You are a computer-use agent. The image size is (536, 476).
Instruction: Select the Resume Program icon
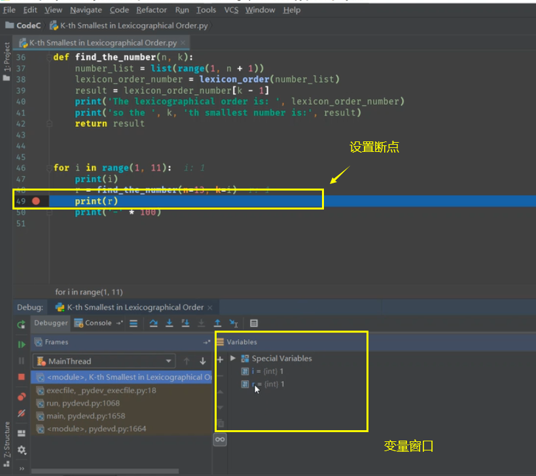[22, 344]
